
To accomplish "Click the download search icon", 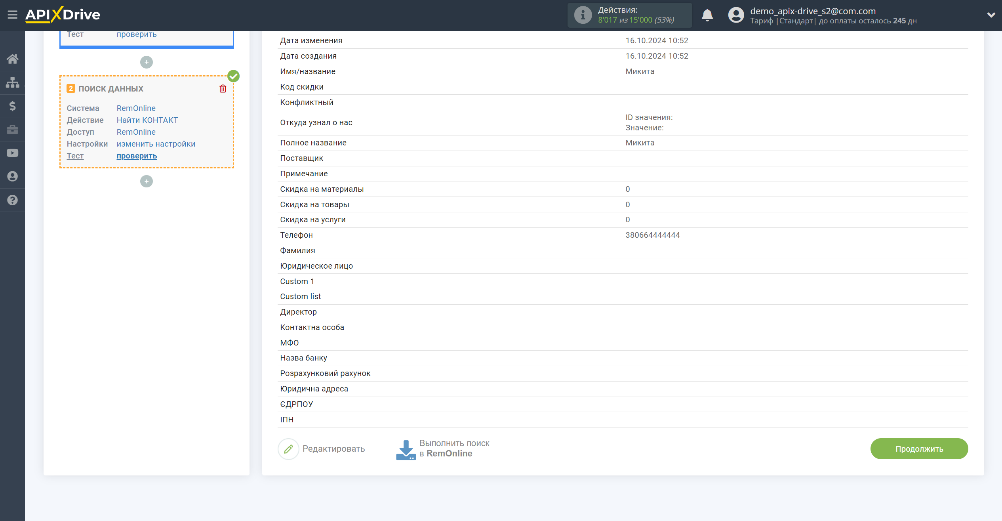I will click(406, 450).
